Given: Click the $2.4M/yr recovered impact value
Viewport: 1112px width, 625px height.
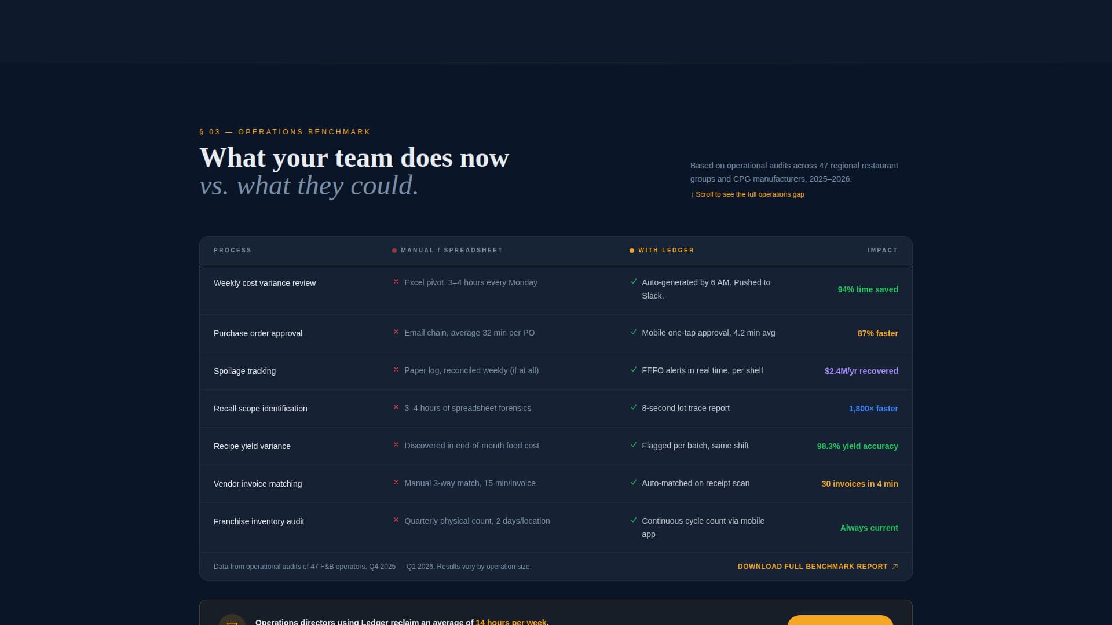Looking at the screenshot, I should pyautogui.click(x=861, y=371).
